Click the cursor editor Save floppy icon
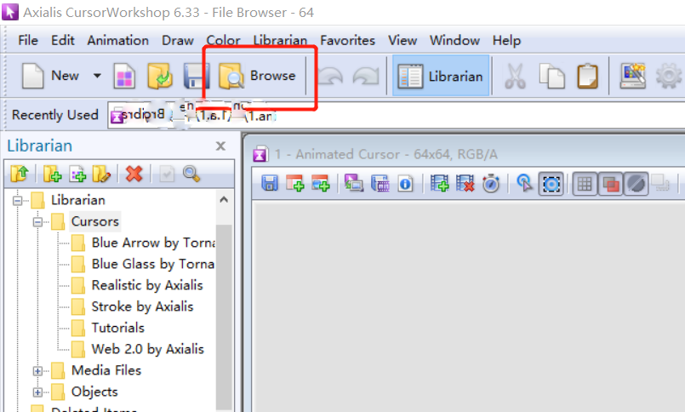Screen dimensions: 685x412 click(270, 183)
